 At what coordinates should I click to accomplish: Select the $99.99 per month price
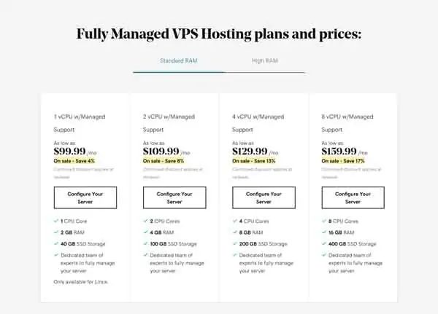click(75, 152)
